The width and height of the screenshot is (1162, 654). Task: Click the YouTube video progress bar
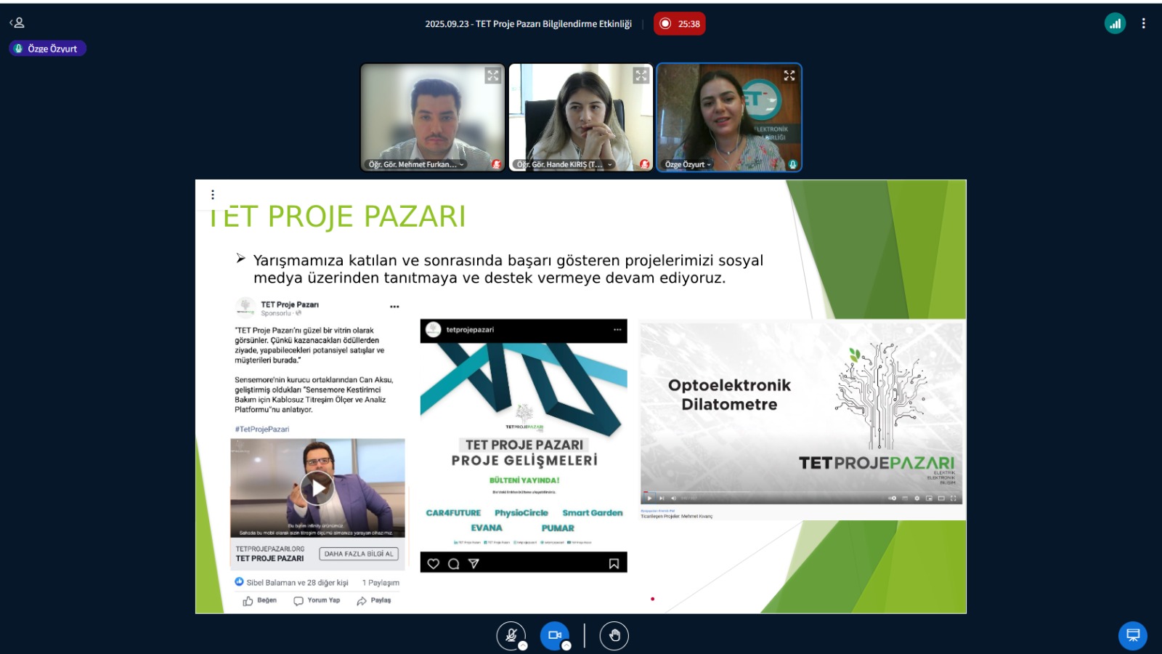point(801,492)
